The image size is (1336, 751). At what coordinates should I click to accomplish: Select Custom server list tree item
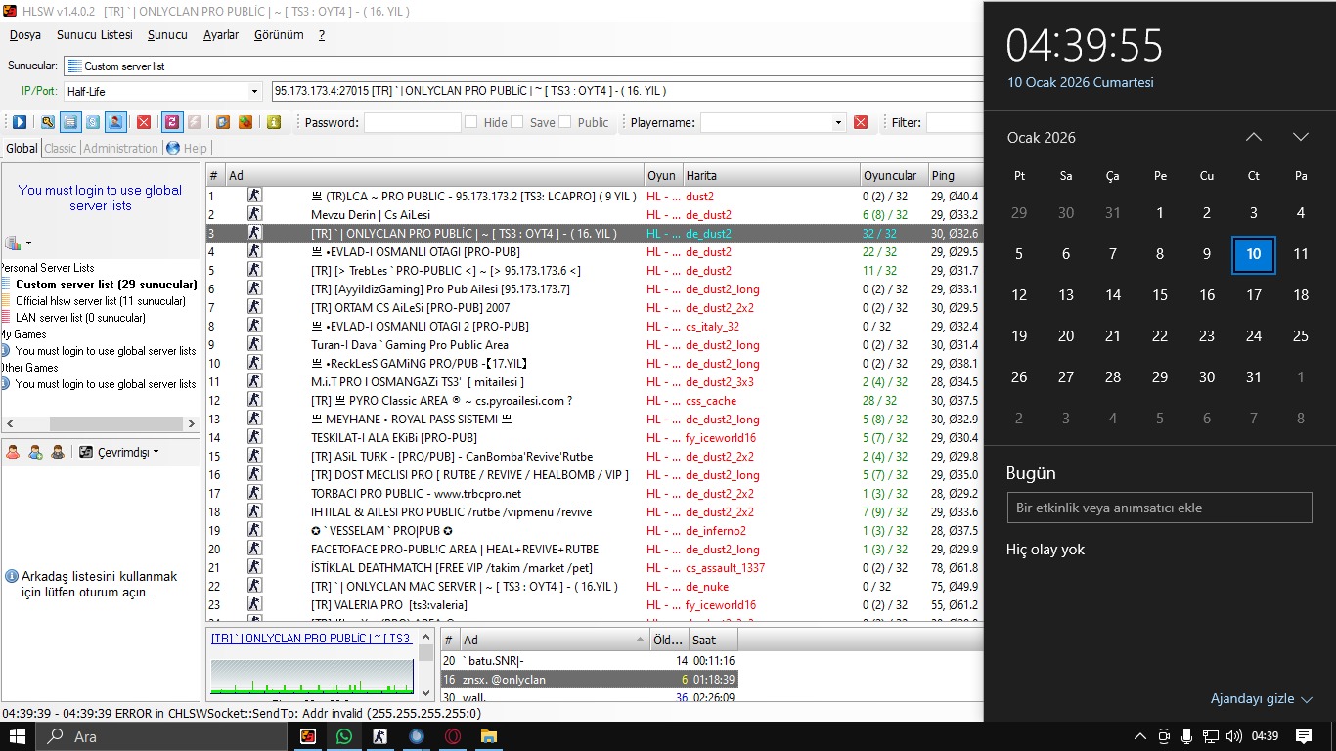106,285
